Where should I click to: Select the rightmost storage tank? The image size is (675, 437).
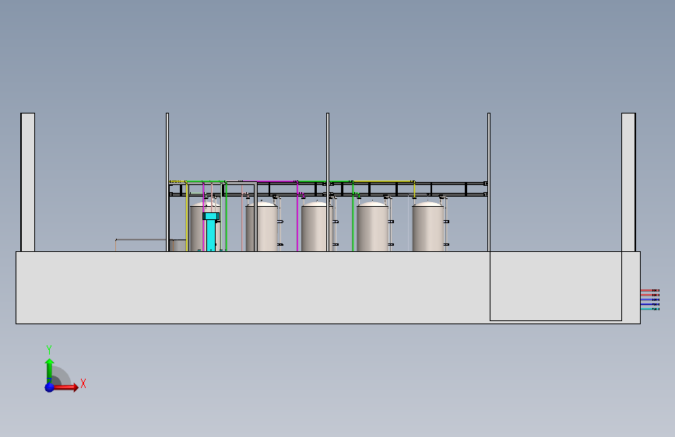[428, 227]
